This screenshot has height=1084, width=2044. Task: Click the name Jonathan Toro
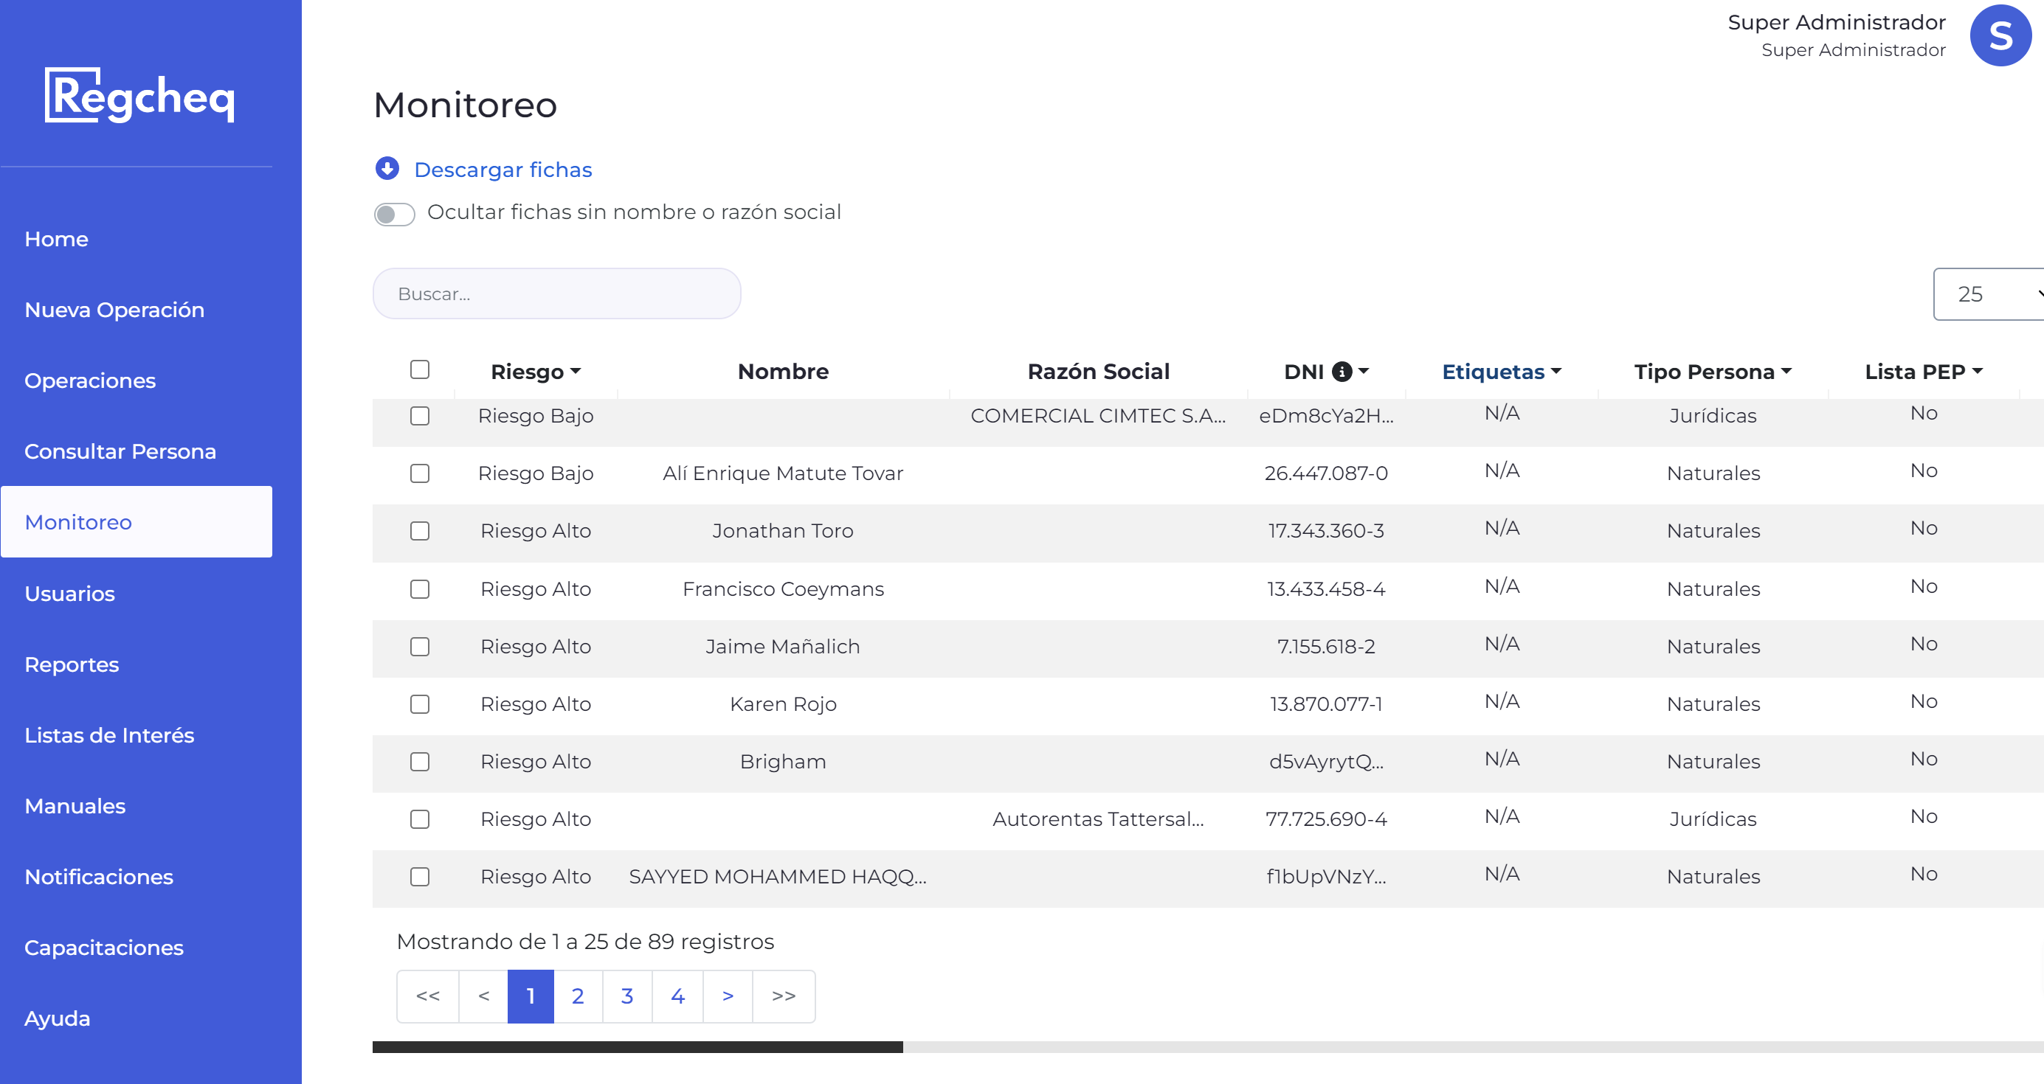[783, 530]
